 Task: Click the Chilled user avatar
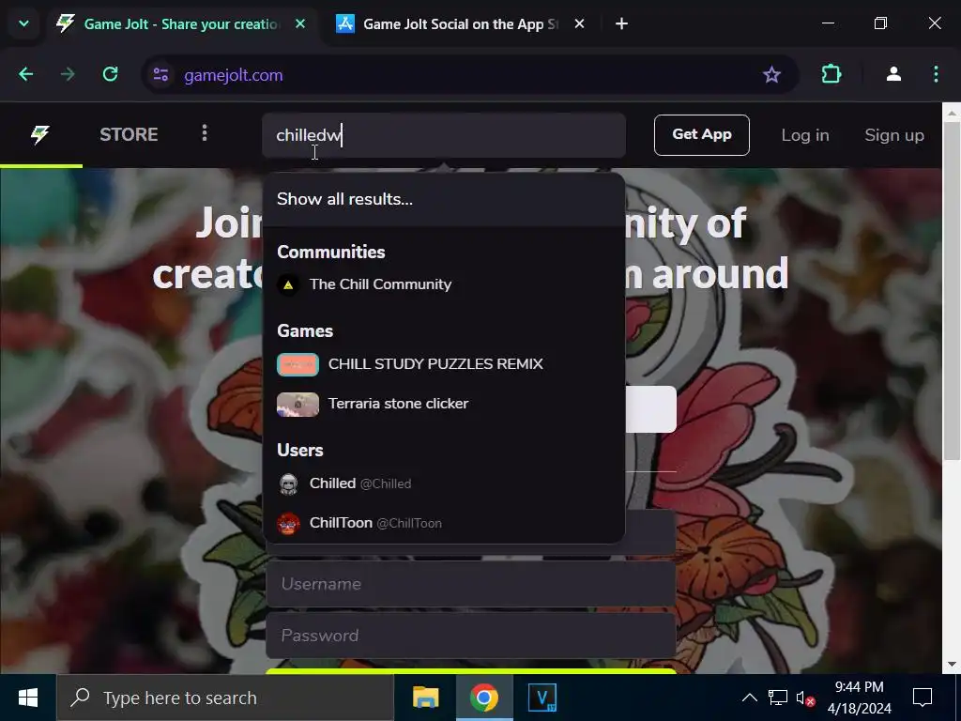coord(289,484)
